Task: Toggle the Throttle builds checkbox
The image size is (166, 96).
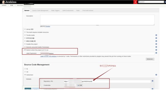Action: pyautogui.click(x=25, y=35)
